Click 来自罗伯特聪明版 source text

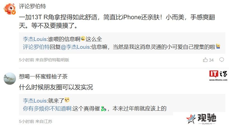(x=52, y=60)
